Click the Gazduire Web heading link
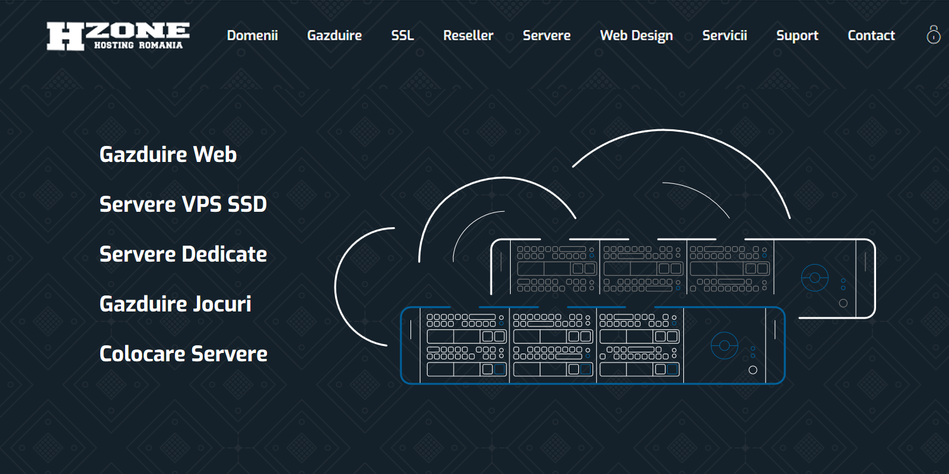The height and width of the screenshot is (474, 949). [168, 154]
